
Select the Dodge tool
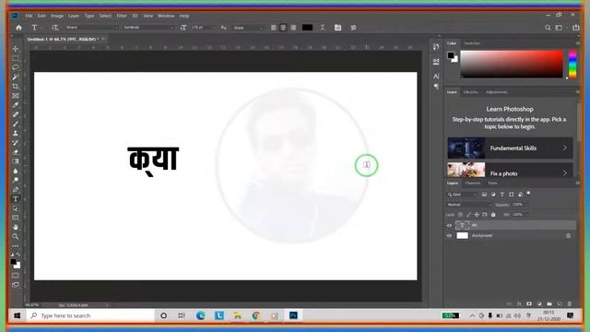point(16,181)
